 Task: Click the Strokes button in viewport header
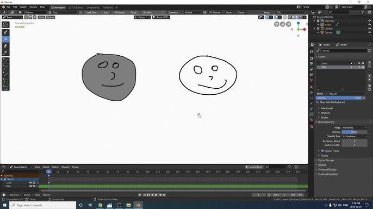coord(50,17)
